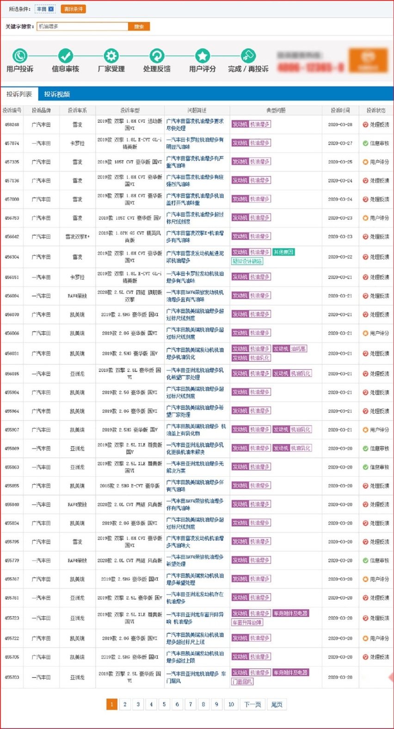Click the 用户评分 status icon in row 455907
Image resolution: width=394 pixels, height=729 pixels.
365,430
